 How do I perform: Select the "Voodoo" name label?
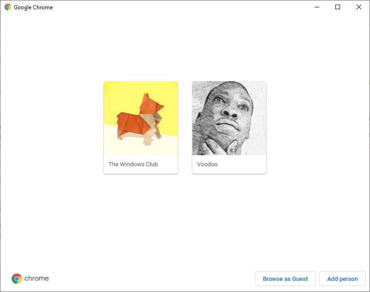pyautogui.click(x=207, y=164)
